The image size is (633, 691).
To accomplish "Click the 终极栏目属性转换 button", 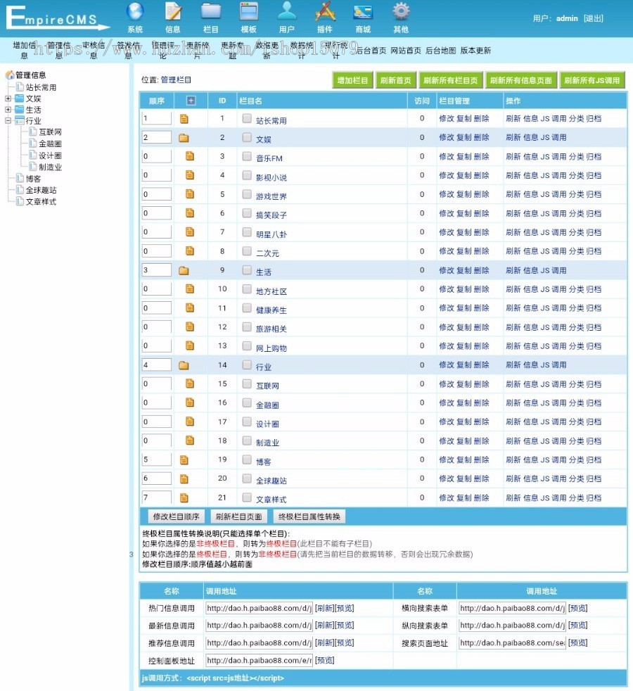I will point(309,516).
